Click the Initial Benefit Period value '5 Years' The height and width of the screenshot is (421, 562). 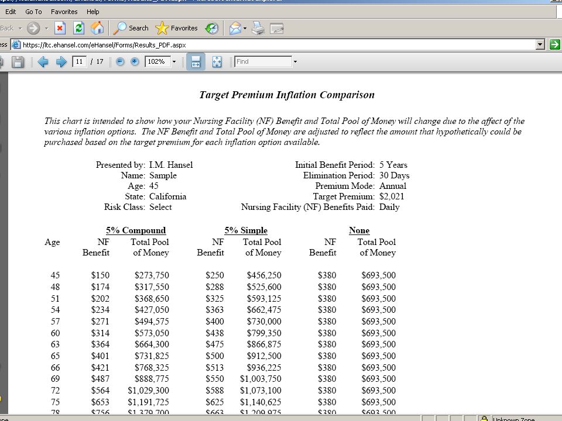point(393,165)
